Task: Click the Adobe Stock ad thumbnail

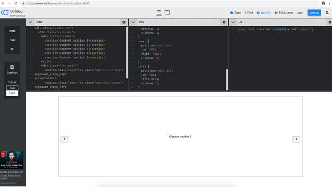Action: coord(12,159)
